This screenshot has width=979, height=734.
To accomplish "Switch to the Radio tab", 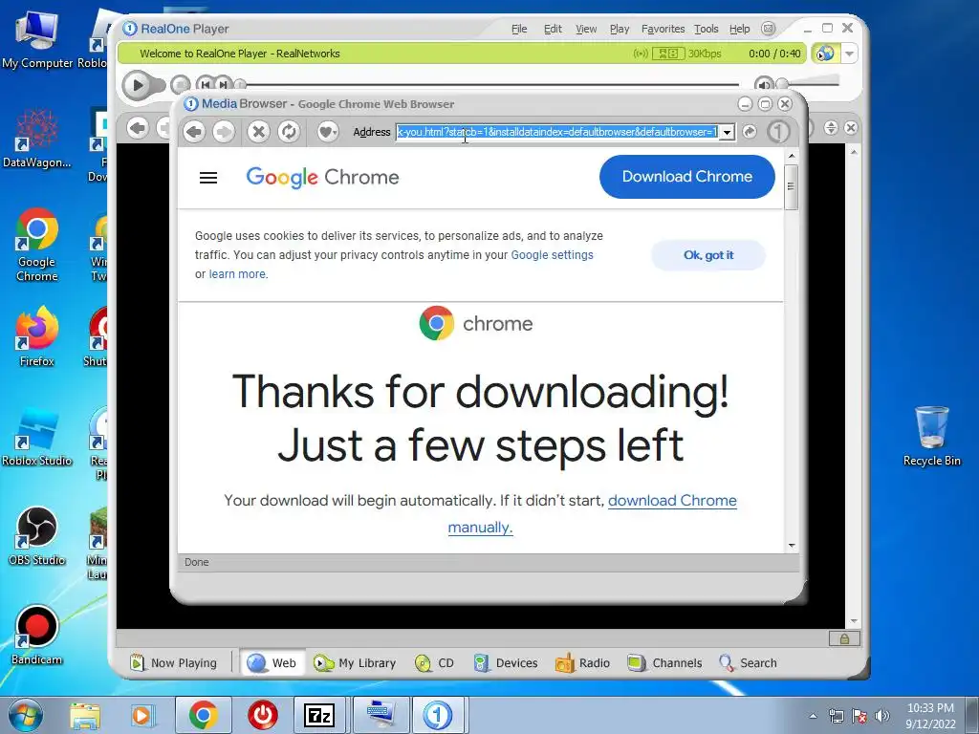I will coord(582,663).
